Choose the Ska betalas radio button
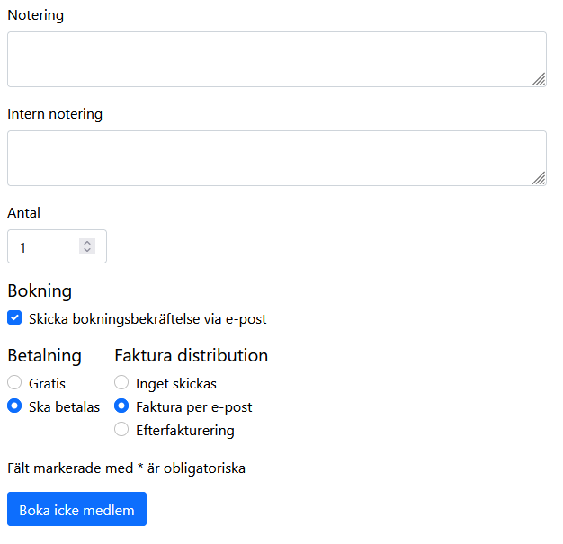The height and width of the screenshot is (544, 563). 15,406
